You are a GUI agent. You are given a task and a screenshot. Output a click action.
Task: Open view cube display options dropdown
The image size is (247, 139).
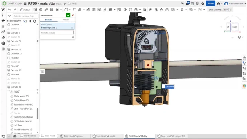[241, 37]
